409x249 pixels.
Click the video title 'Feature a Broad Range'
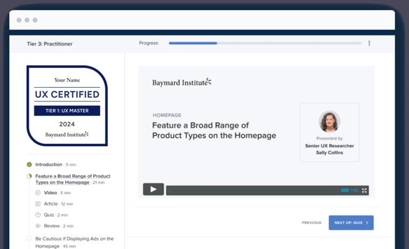tap(214, 131)
